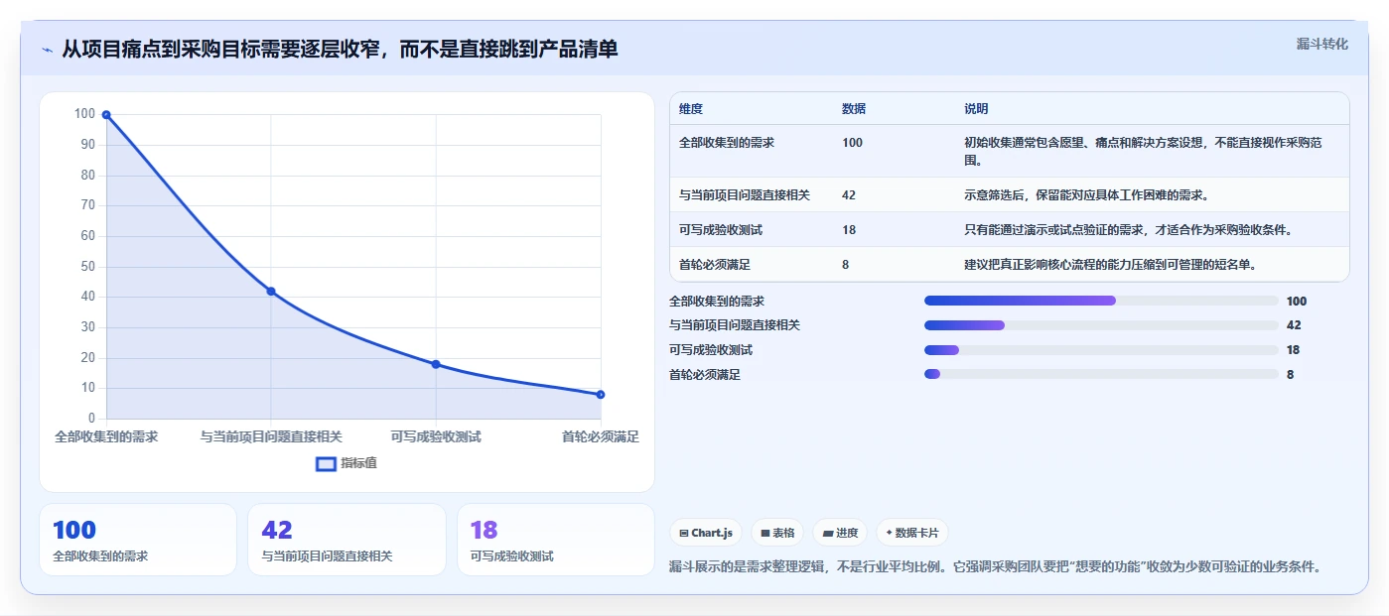Click table cell 与当前项目问题直接相关

745,195
